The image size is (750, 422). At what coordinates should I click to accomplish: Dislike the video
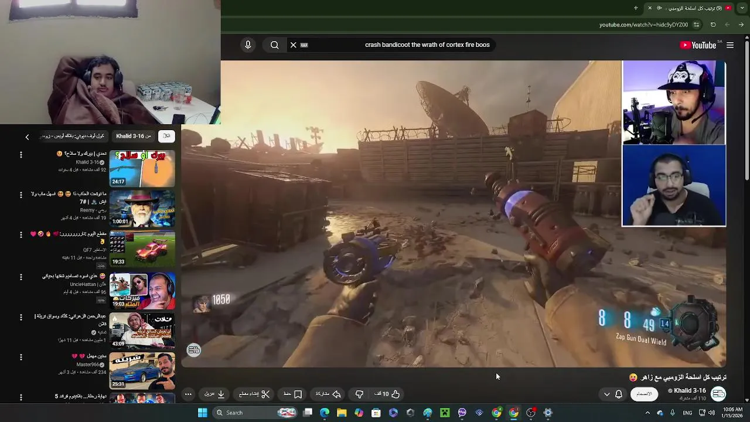[x=359, y=394]
